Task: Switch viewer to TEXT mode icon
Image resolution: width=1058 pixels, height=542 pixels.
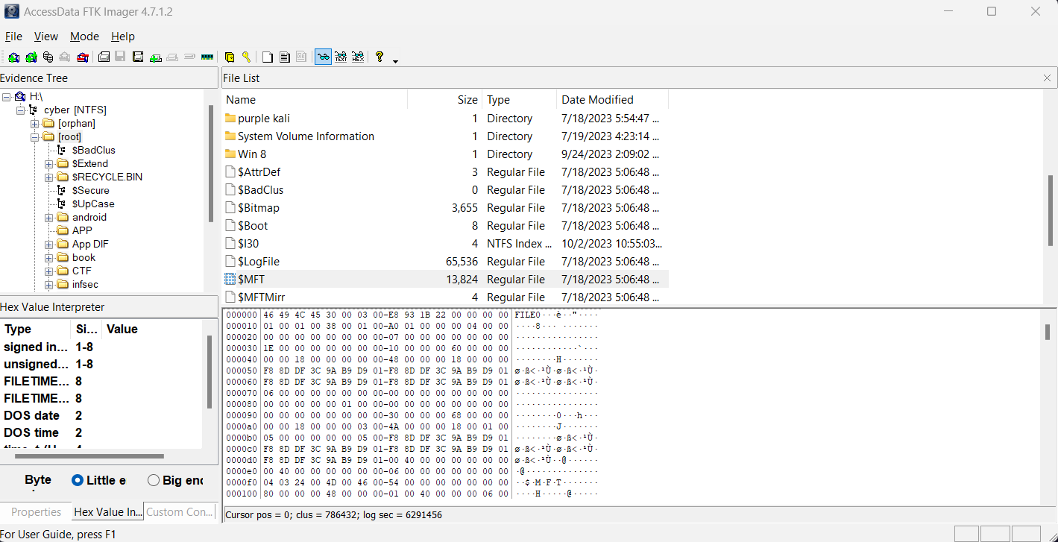Action: pyautogui.click(x=341, y=57)
